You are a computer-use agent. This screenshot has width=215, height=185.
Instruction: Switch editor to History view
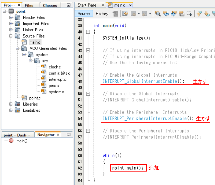click(x=102, y=13)
